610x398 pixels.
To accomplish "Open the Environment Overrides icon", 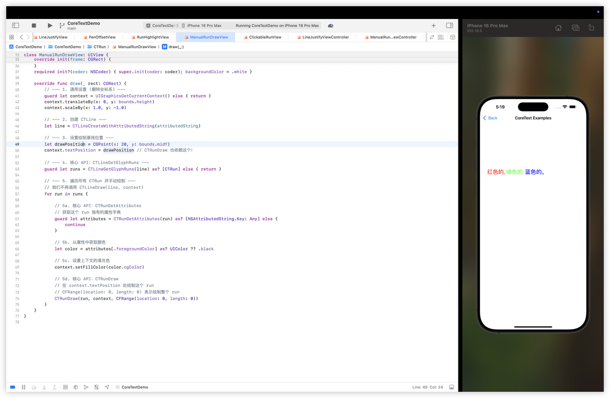I will click(97, 387).
